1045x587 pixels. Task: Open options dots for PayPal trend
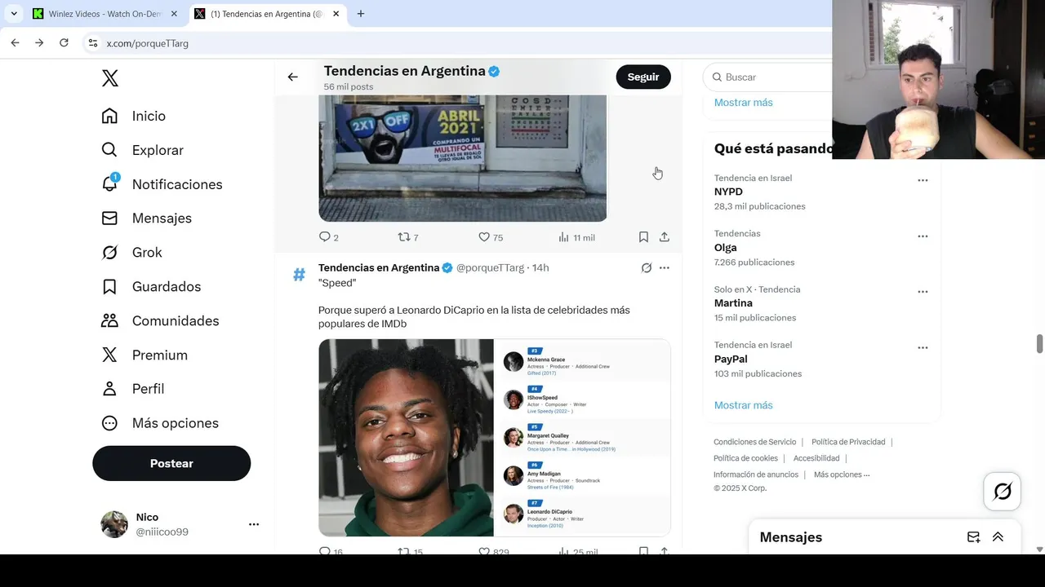point(923,347)
